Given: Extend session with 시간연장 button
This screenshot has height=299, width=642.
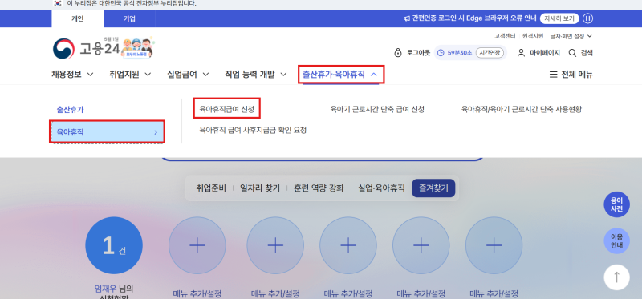Looking at the screenshot, I should [x=490, y=53].
